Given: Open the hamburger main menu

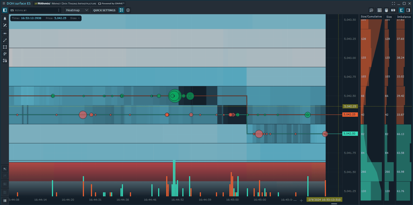Looking at the screenshot, I should 4,3.
